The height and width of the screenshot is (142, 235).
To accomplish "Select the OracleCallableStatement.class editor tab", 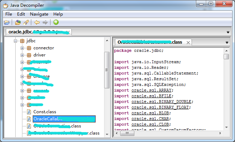I will point(153,42).
